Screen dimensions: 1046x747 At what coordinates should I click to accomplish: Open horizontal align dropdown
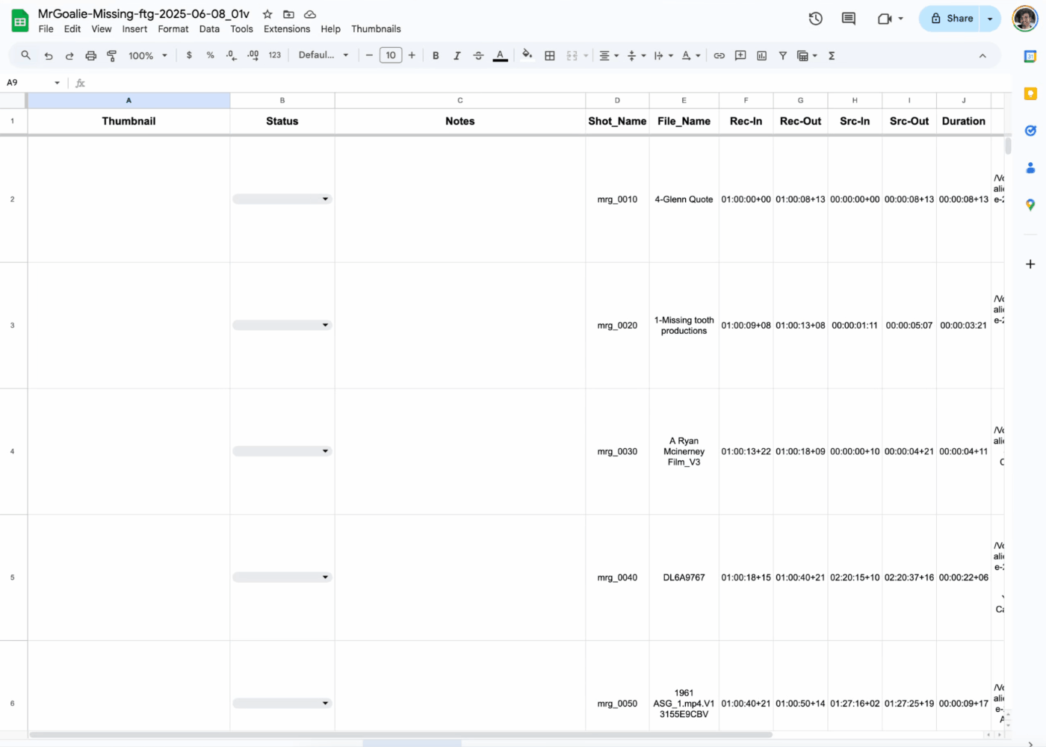click(x=609, y=55)
